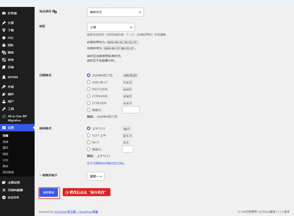Open the 时区 上海 dropdown

pos(111,27)
